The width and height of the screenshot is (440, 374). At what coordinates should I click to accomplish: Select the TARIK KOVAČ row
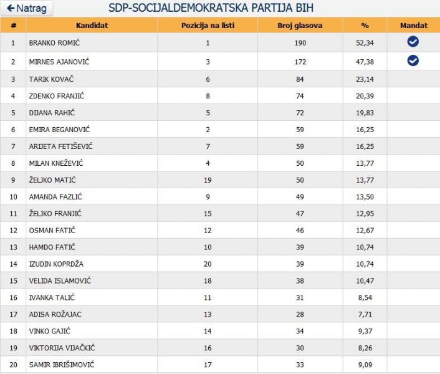point(220,79)
